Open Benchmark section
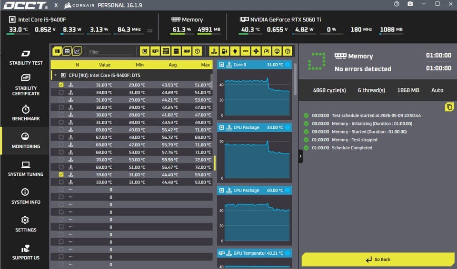 (x=26, y=113)
